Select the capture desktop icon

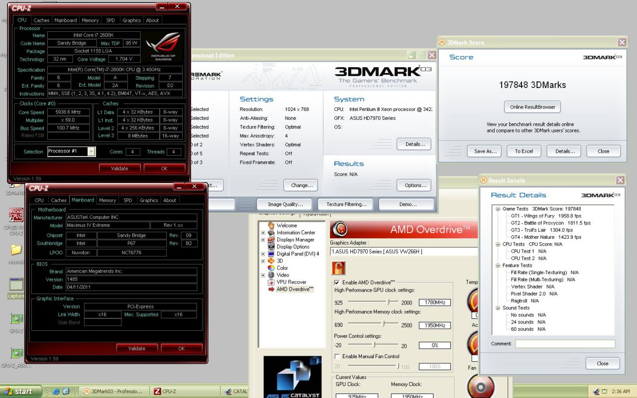click(16, 285)
